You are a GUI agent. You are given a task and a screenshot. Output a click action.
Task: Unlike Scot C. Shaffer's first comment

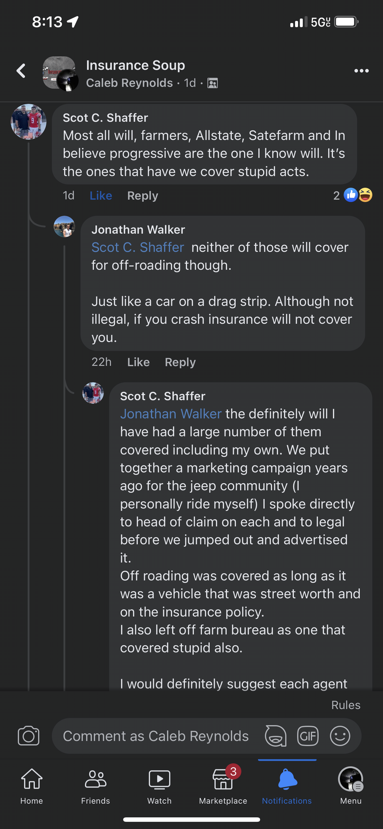coord(101,196)
